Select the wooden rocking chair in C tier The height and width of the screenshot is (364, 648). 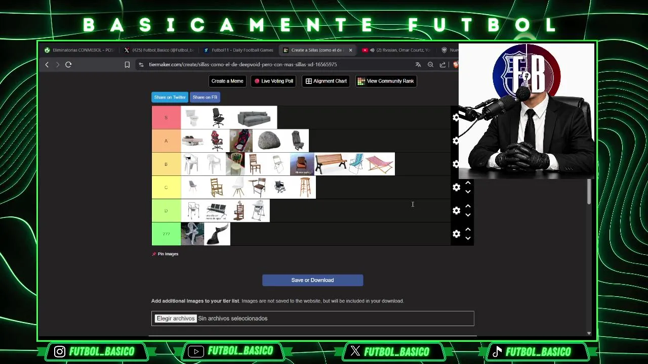coord(216,188)
